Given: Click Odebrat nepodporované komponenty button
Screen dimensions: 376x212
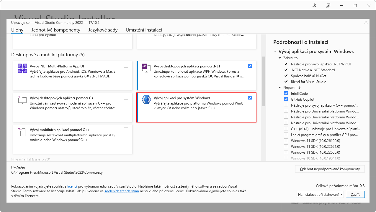Looking at the screenshot, I should point(330,169).
